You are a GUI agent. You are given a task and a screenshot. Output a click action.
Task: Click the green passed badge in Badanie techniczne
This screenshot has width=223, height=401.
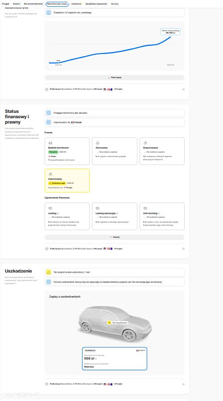[x=53, y=152]
